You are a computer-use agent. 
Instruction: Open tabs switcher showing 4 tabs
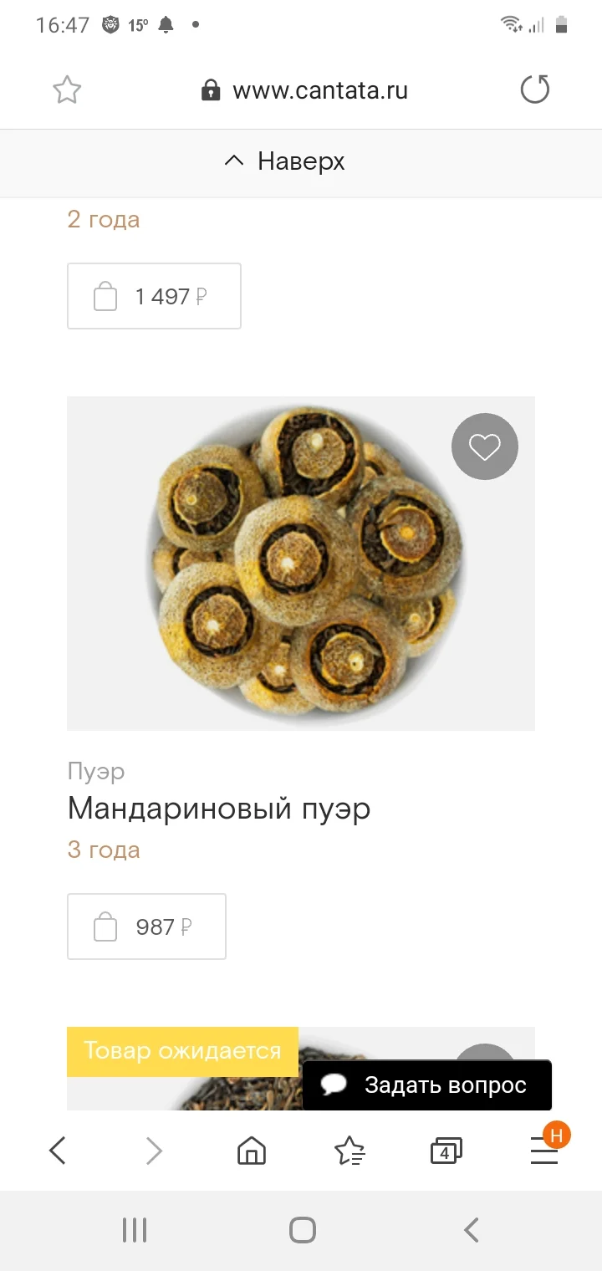(x=446, y=1151)
